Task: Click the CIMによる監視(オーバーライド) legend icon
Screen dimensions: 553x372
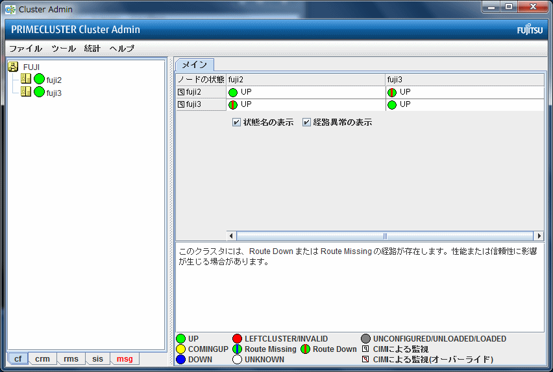Action: coord(365,359)
